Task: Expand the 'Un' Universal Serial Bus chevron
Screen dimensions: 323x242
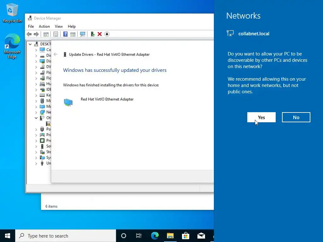Action: tap(36, 164)
